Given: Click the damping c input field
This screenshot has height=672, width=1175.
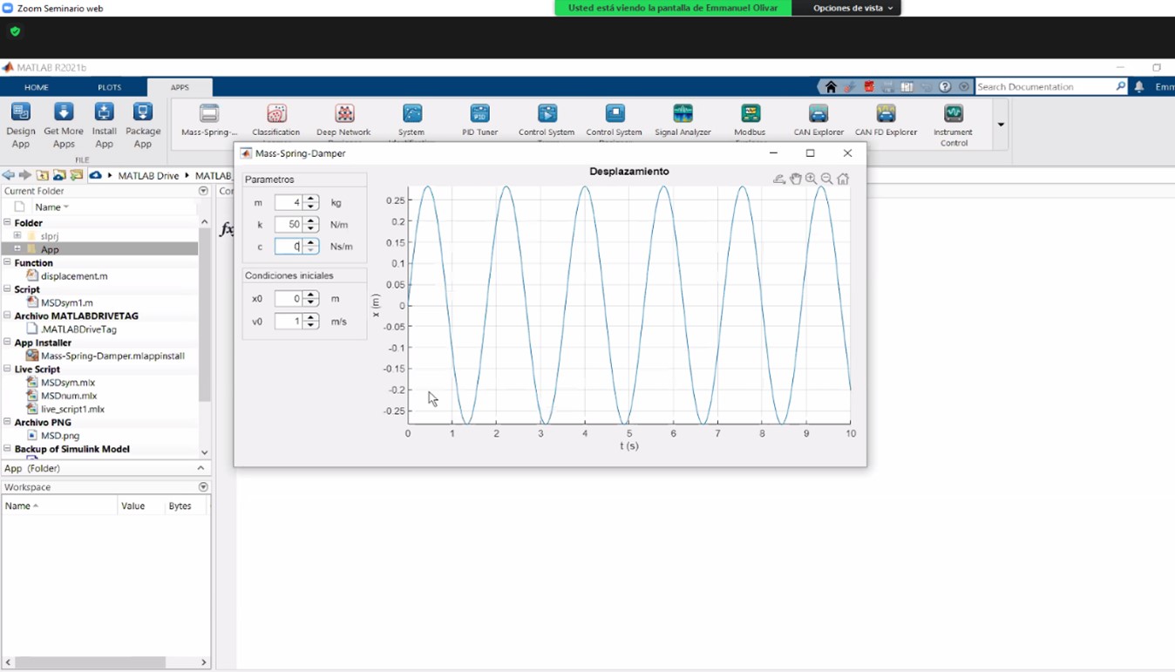Looking at the screenshot, I should [x=289, y=247].
